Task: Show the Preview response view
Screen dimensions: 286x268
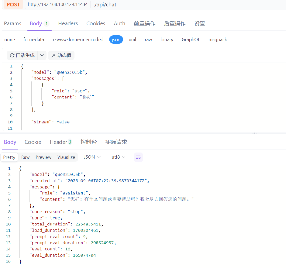Action: pyautogui.click(x=43, y=157)
